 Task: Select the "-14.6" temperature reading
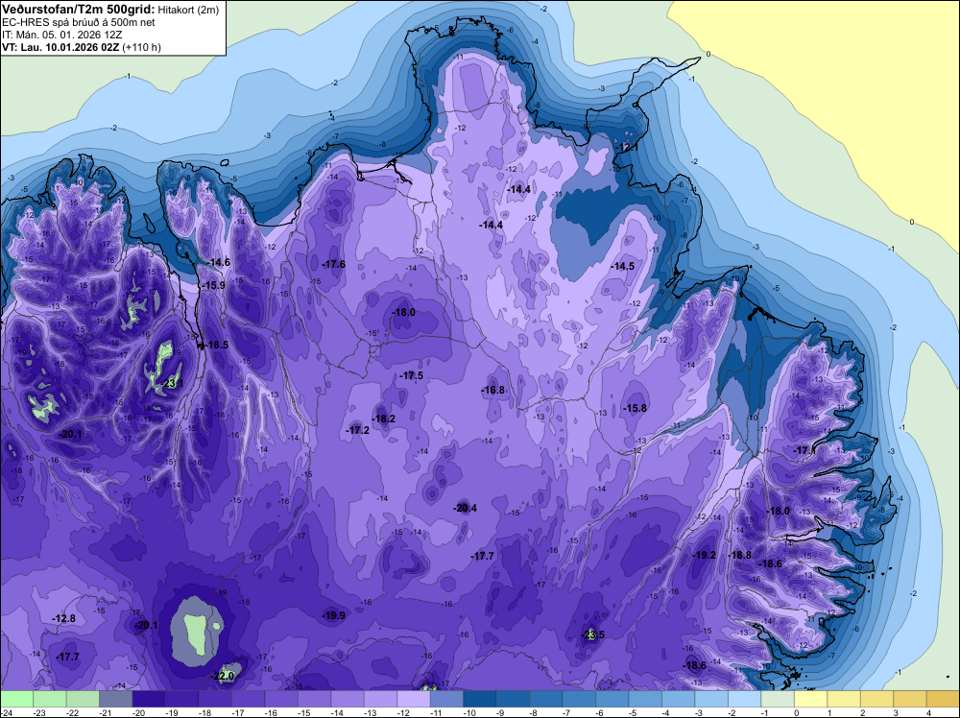(x=218, y=262)
